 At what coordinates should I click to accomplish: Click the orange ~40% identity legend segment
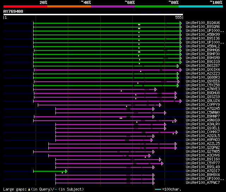(x=69, y=6)
